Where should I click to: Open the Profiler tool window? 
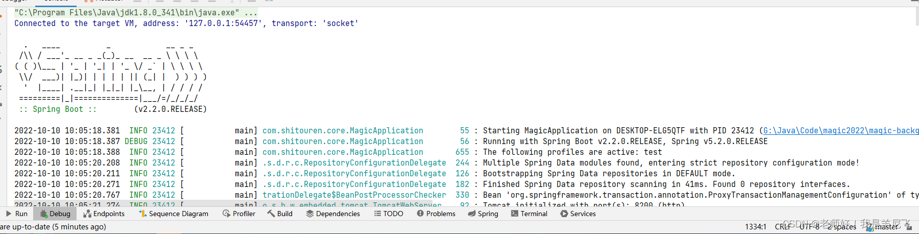pos(239,214)
